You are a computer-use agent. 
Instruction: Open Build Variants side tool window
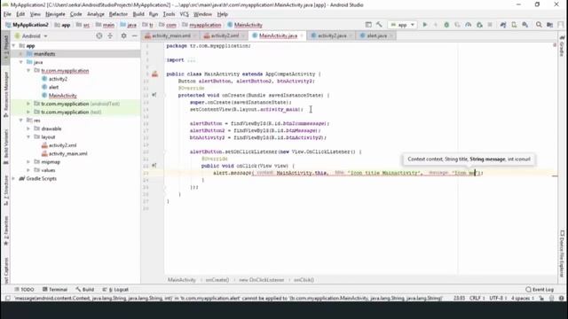click(6, 147)
